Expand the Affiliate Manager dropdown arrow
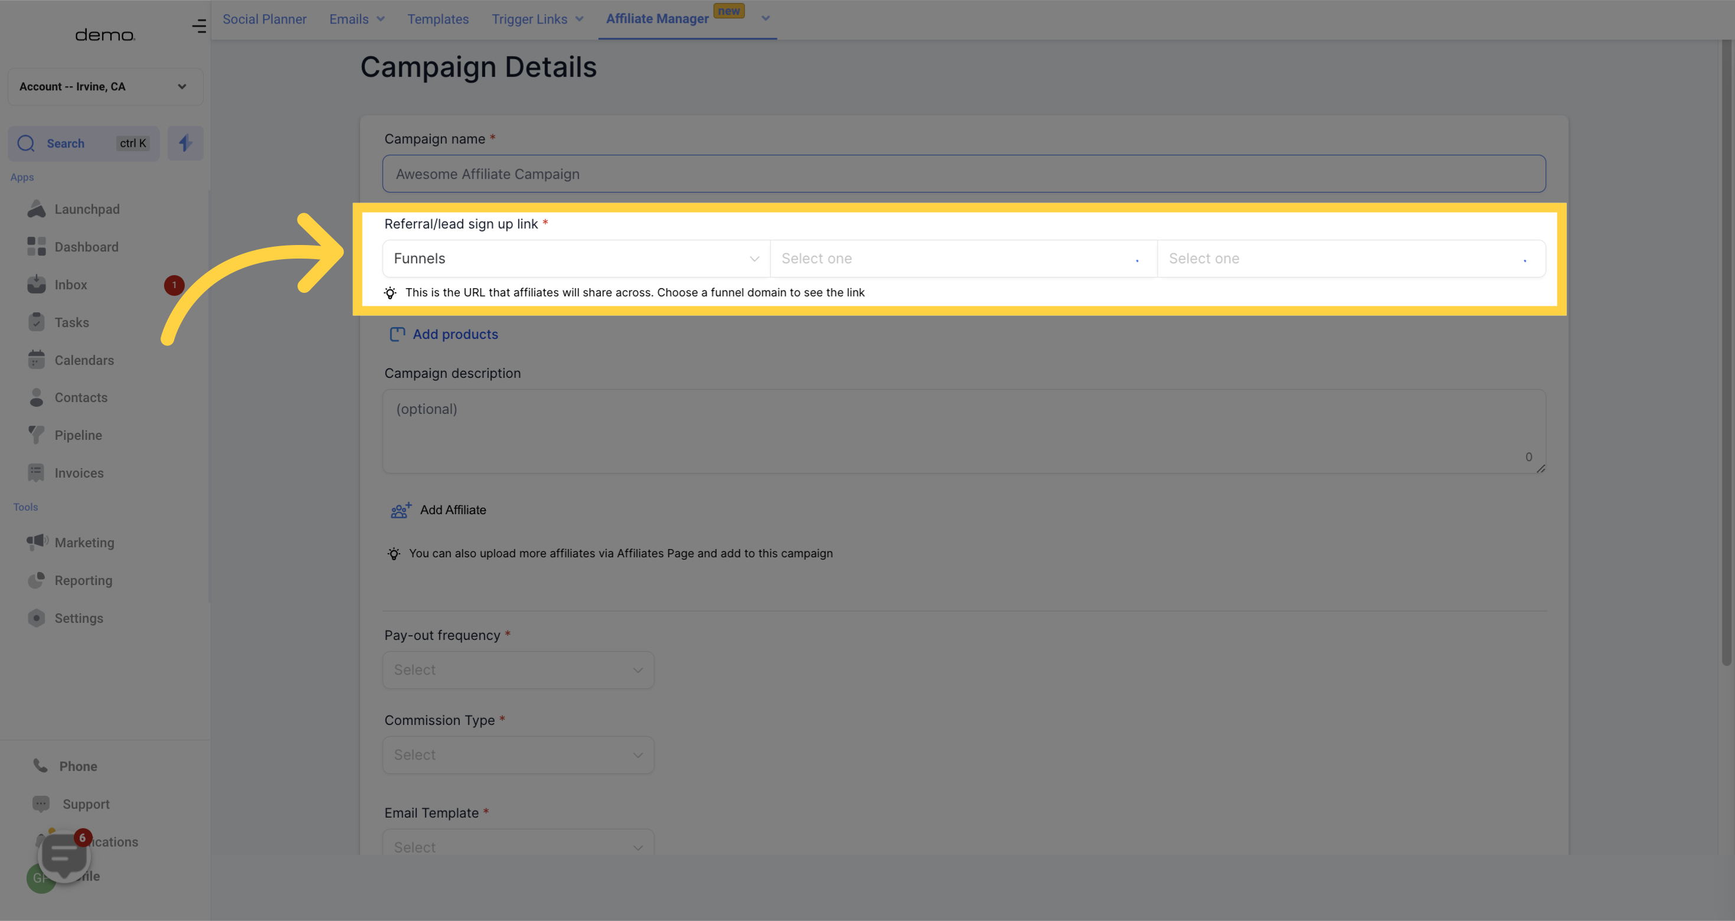The height and width of the screenshot is (921, 1735). pos(765,18)
